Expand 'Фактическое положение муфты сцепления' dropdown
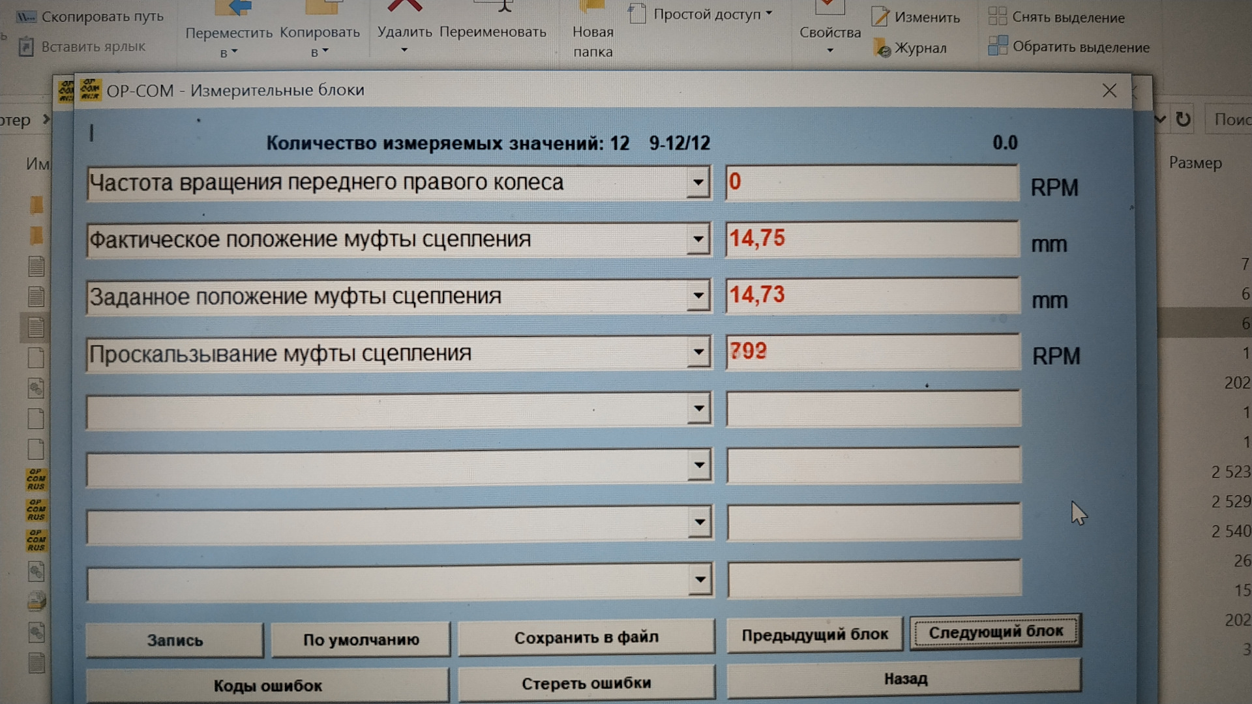This screenshot has height=704, width=1252. (x=698, y=239)
